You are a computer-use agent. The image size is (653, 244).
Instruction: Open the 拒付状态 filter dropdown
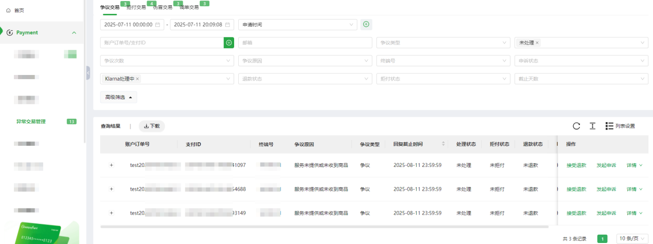443,79
